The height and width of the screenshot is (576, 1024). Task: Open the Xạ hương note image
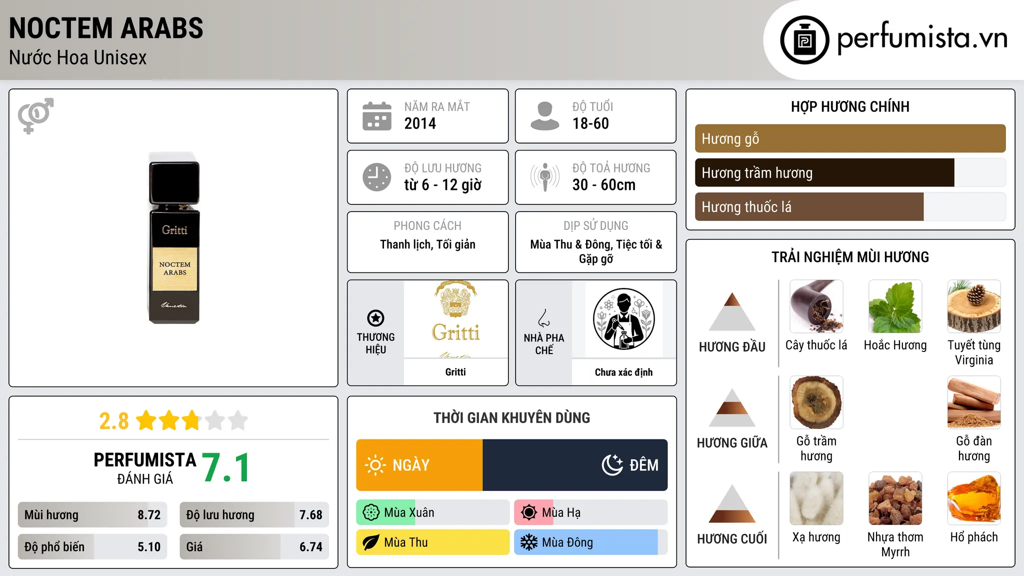coord(816,498)
